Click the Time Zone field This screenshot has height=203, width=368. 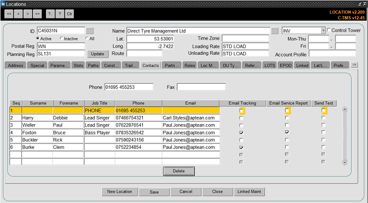[x=245, y=38]
